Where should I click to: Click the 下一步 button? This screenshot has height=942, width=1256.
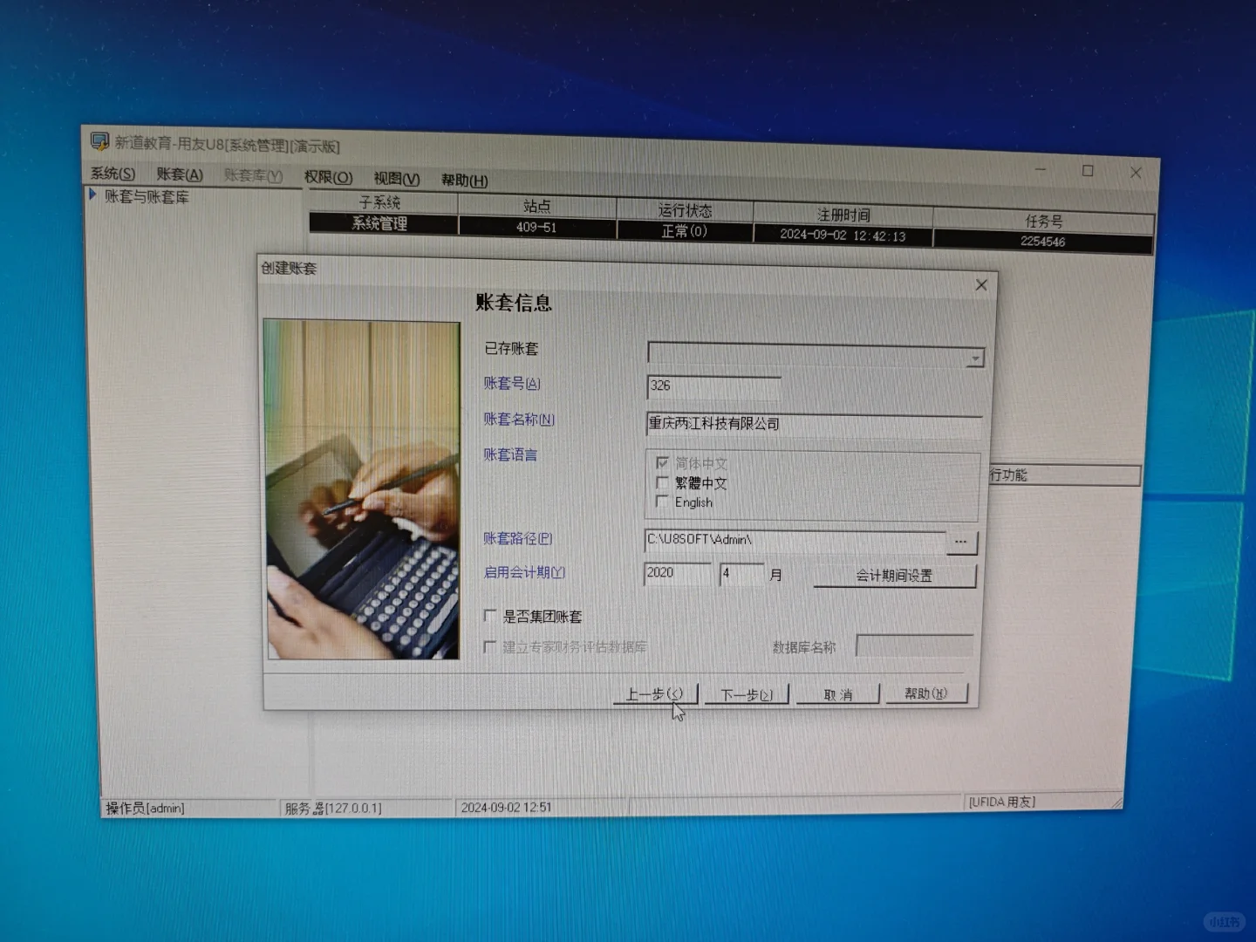747,694
